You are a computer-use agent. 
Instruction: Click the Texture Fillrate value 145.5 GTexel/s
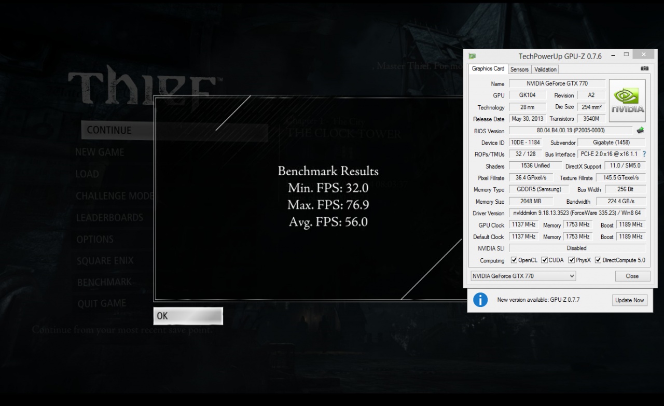[621, 178]
